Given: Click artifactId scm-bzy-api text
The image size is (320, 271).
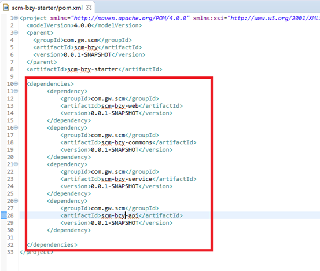Looking at the screenshot, I should tap(120, 215).
